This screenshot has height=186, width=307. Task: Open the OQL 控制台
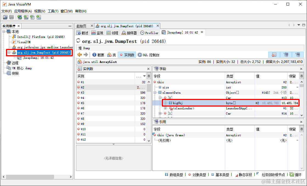coord(149,55)
